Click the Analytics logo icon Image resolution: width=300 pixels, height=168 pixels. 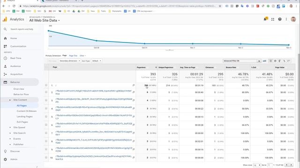tap(5, 19)
